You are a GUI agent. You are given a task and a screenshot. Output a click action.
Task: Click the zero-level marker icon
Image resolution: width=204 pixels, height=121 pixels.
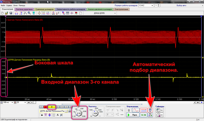tap(58, 13)
